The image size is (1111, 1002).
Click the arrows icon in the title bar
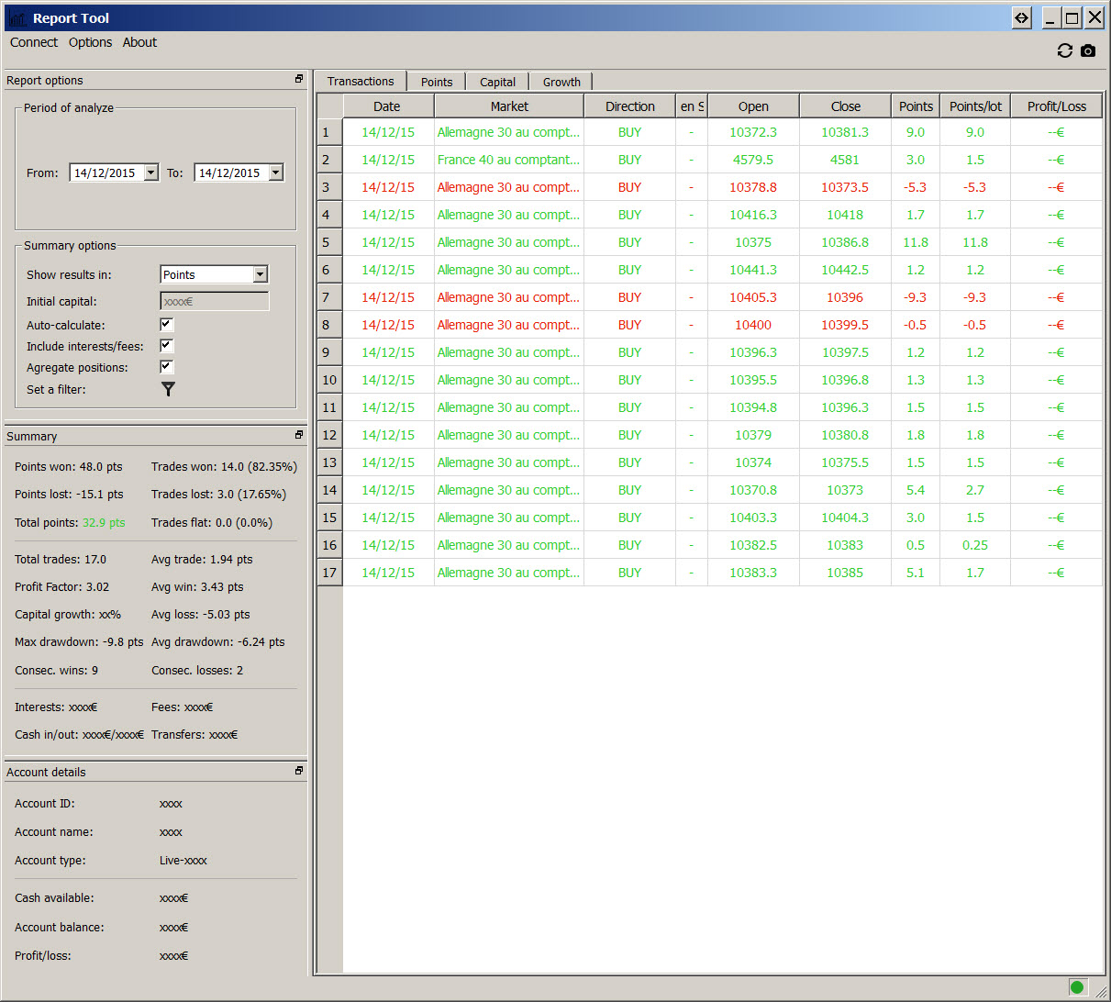(x=1021, y=17)
